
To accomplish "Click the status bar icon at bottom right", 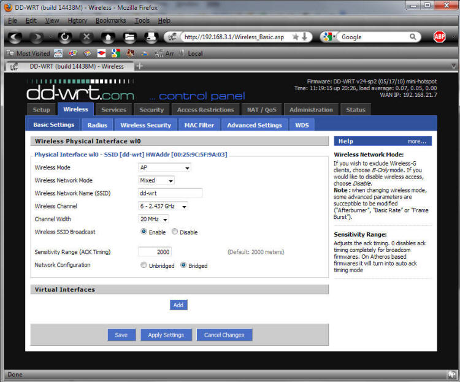I will pos(452,375).
